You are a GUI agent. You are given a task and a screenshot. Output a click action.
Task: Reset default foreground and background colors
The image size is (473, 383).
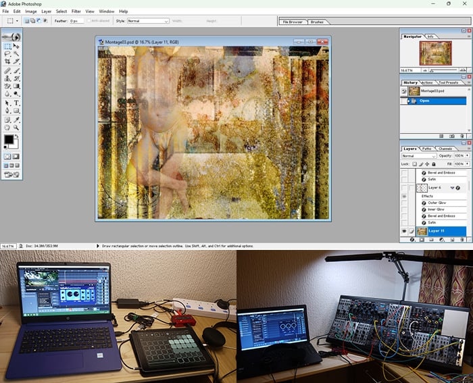(5, 147)
